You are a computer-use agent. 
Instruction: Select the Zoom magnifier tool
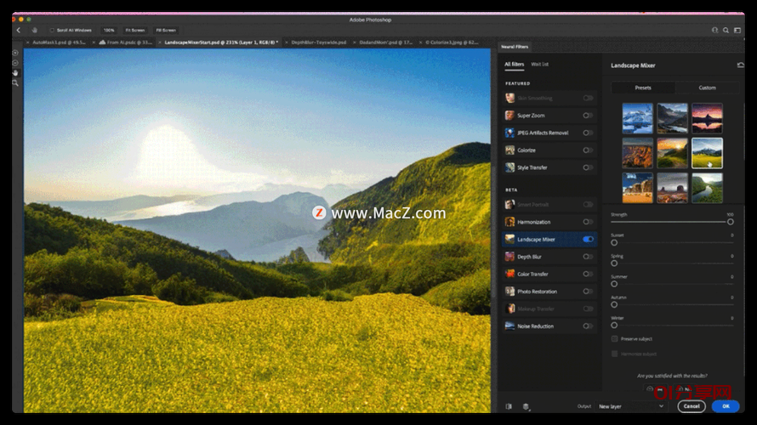[x=15, y=82]
